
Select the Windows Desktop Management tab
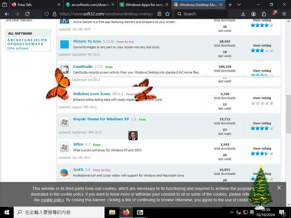(198, 5)
